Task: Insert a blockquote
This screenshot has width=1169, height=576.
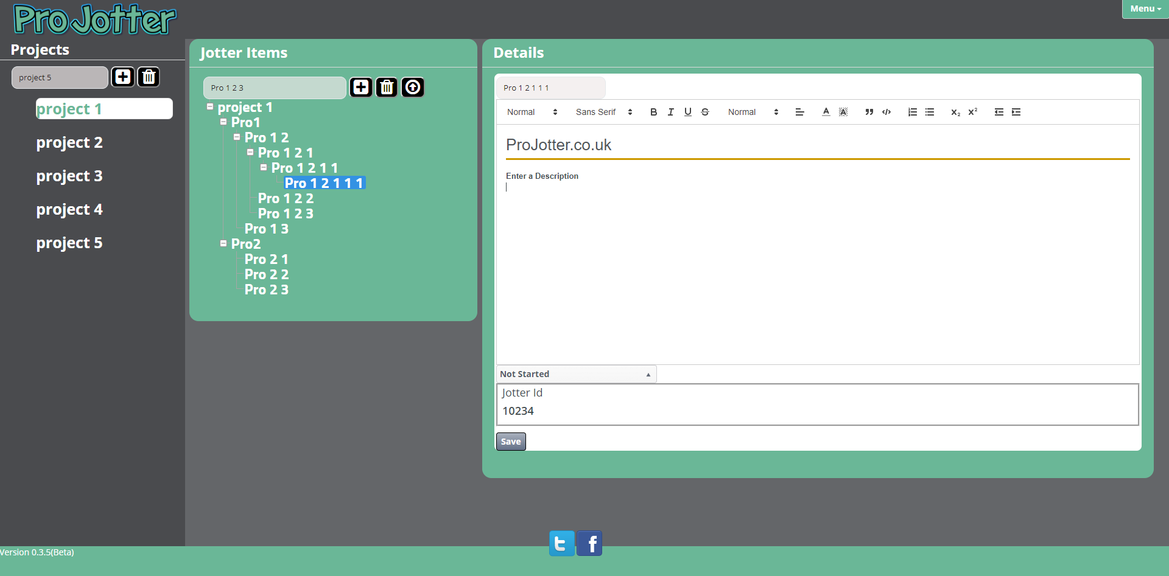Action: [869, 112]
